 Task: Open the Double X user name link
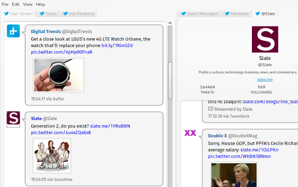(x=217, y=136)
